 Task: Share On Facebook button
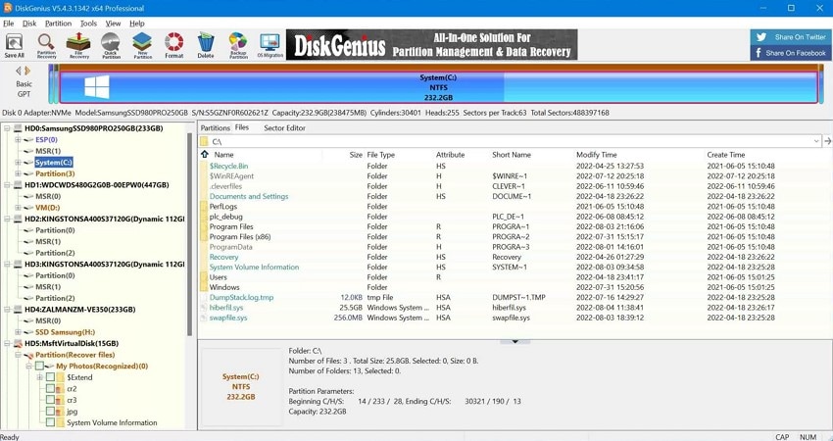click(x=792, y=53)
